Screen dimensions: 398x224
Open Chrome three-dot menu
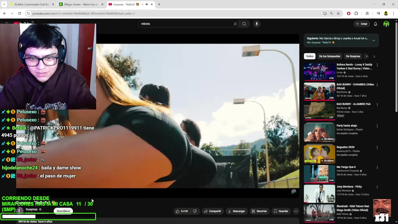(393, 13)
